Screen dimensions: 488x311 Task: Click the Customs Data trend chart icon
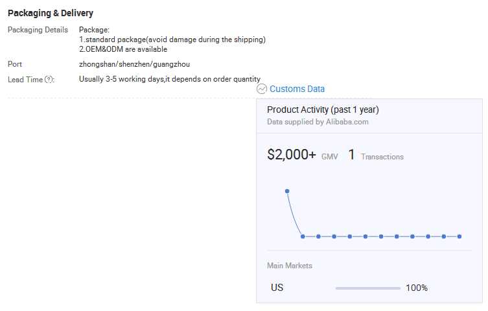pos(262,89)
